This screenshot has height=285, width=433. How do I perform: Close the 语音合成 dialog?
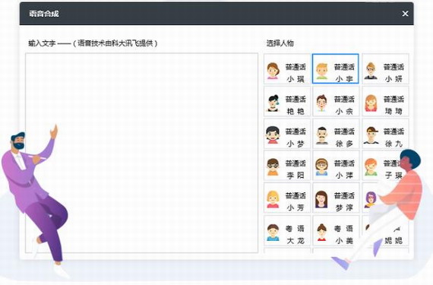[405, 14]
